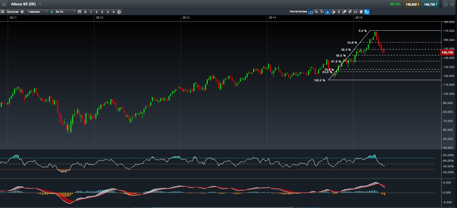Open the calendar date picker
This screenshot has height=208, width=457.
point(79,12)
